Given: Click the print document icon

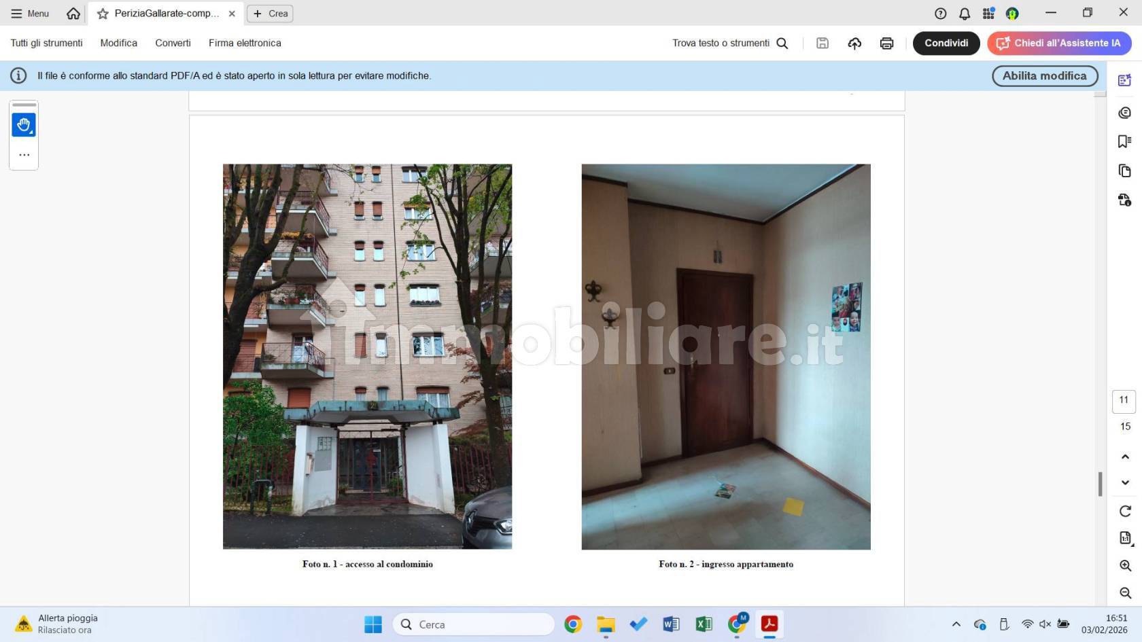Looking at the screenshot, I should click(886, 43).
